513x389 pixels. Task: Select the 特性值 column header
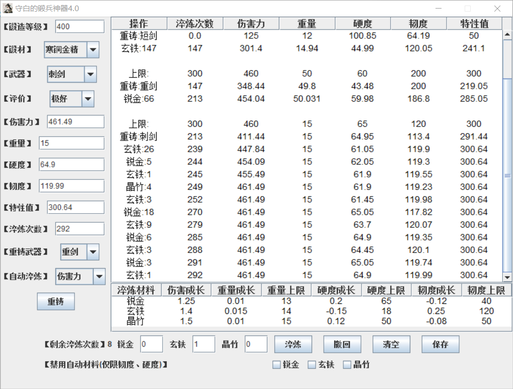coord(474,24)
